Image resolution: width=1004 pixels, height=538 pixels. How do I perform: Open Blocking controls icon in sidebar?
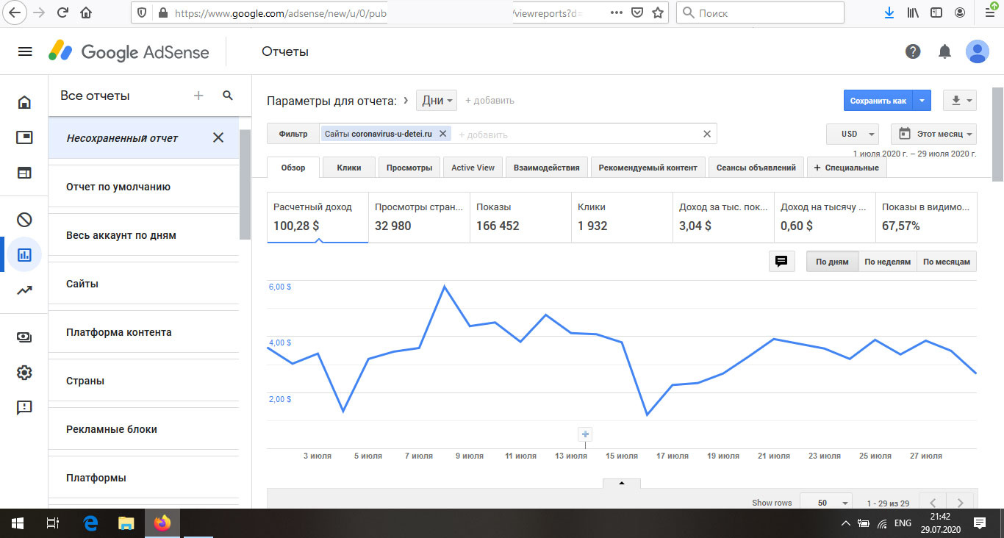(x=24, y=219)
